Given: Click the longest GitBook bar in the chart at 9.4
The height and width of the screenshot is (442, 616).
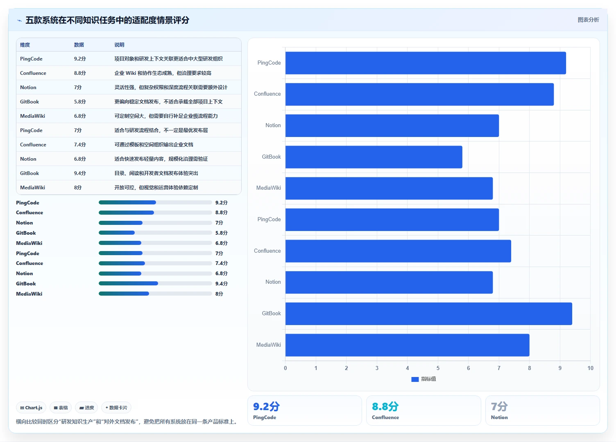Looking at the screenshot, I should 429,314.
